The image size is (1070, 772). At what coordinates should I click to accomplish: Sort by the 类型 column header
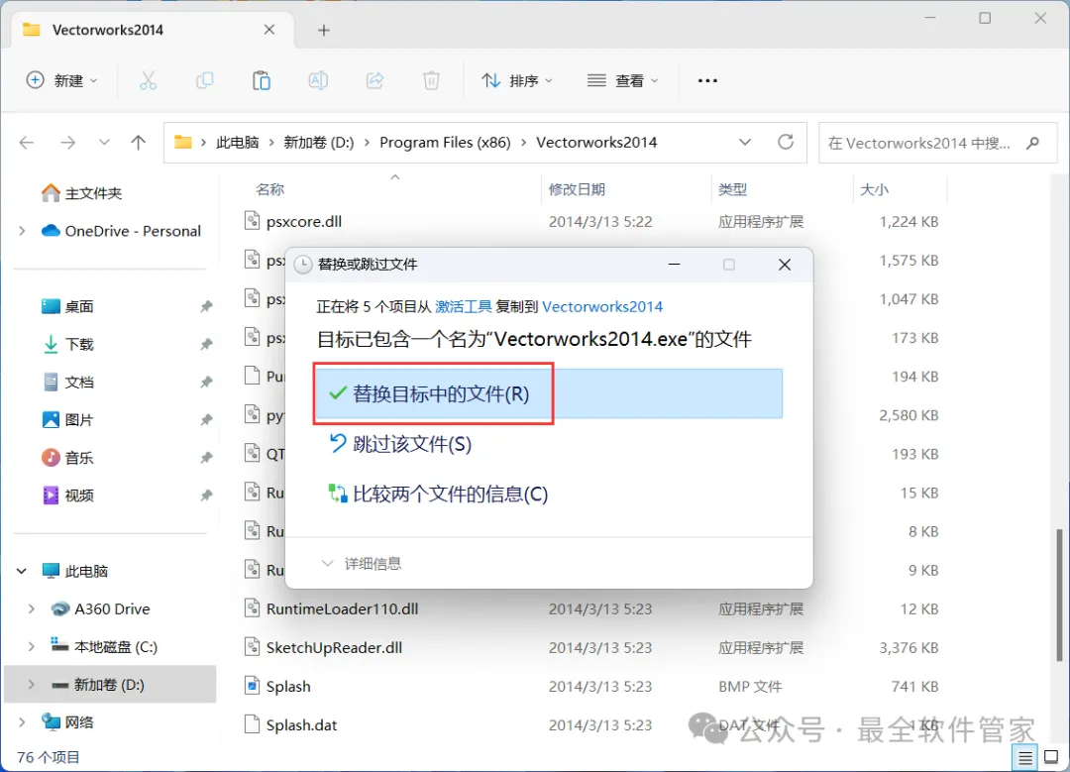point(733,189)
